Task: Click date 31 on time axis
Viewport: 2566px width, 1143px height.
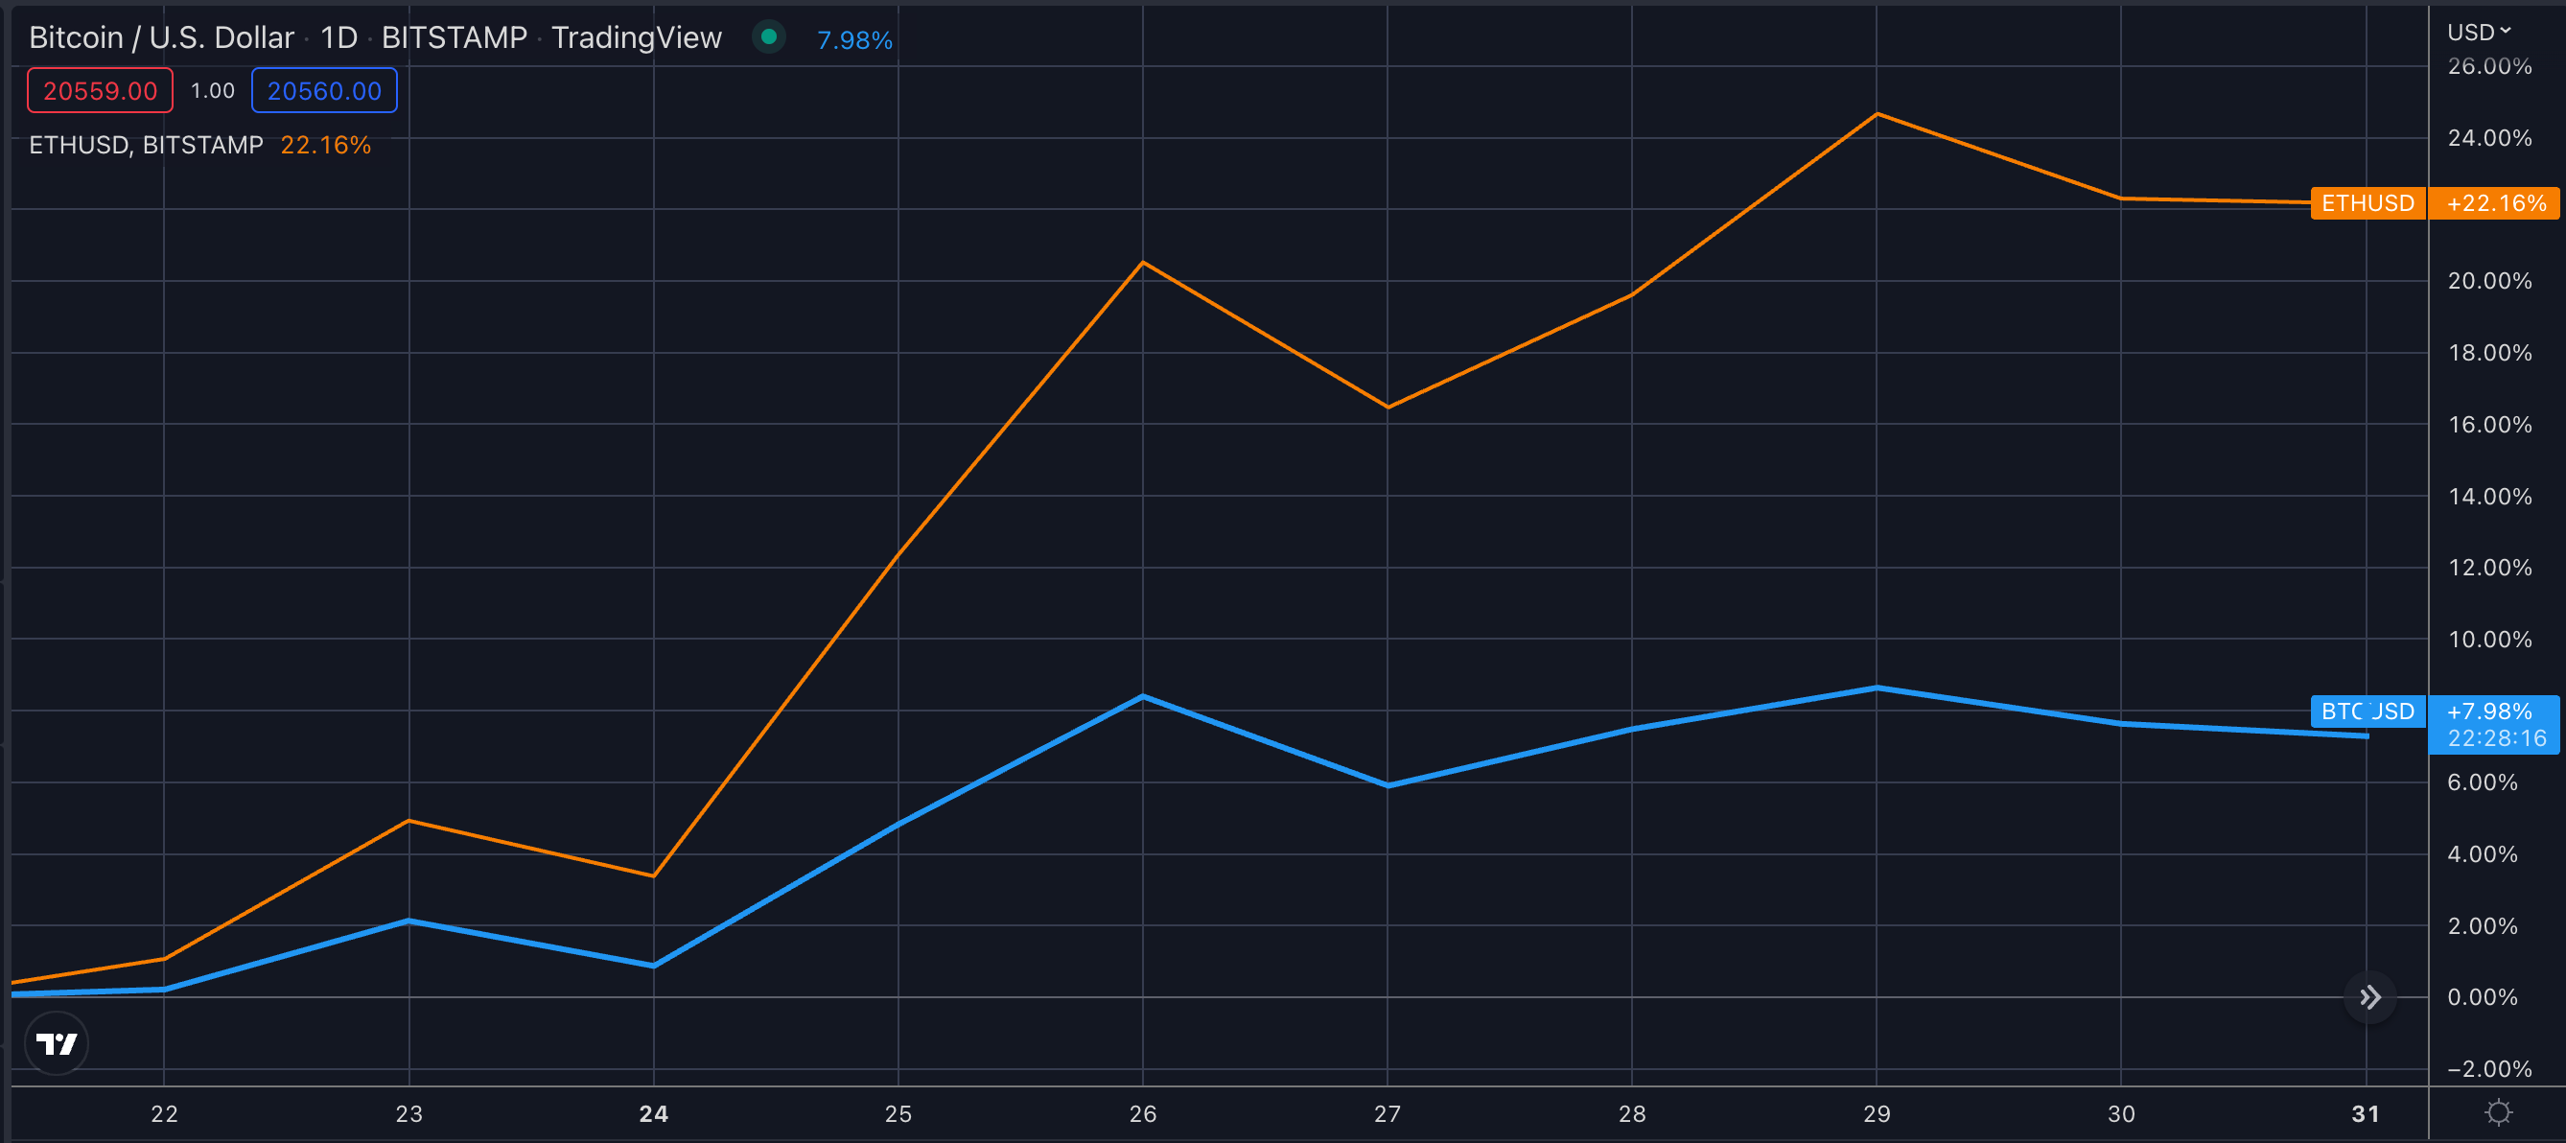Action: point(2366,1113)
